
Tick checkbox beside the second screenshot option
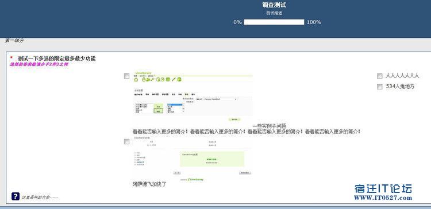coord(127,141)
